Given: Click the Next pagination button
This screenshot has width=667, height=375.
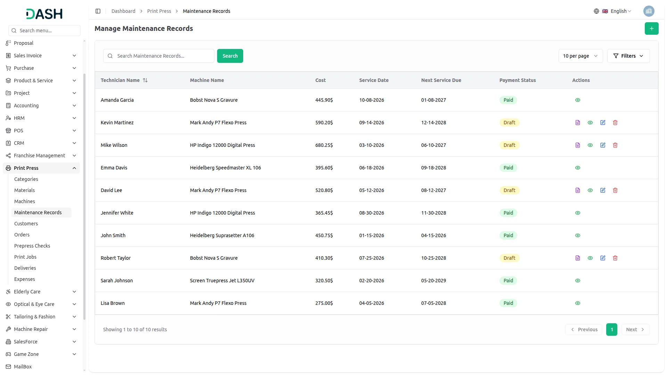Looking at the screenshot, I should tap(635, 330).
